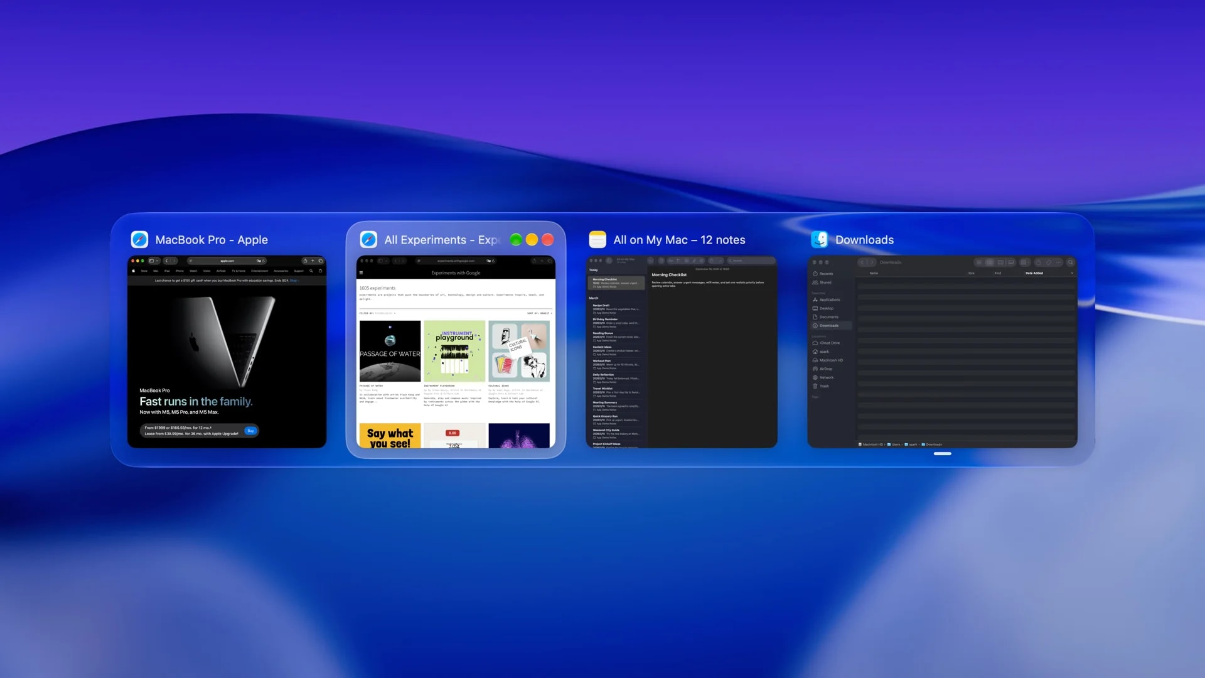Select the MacBook Pro Apple page thumbnail
The width and height of the screenshot is (1205, 678).
click(227, 352)
